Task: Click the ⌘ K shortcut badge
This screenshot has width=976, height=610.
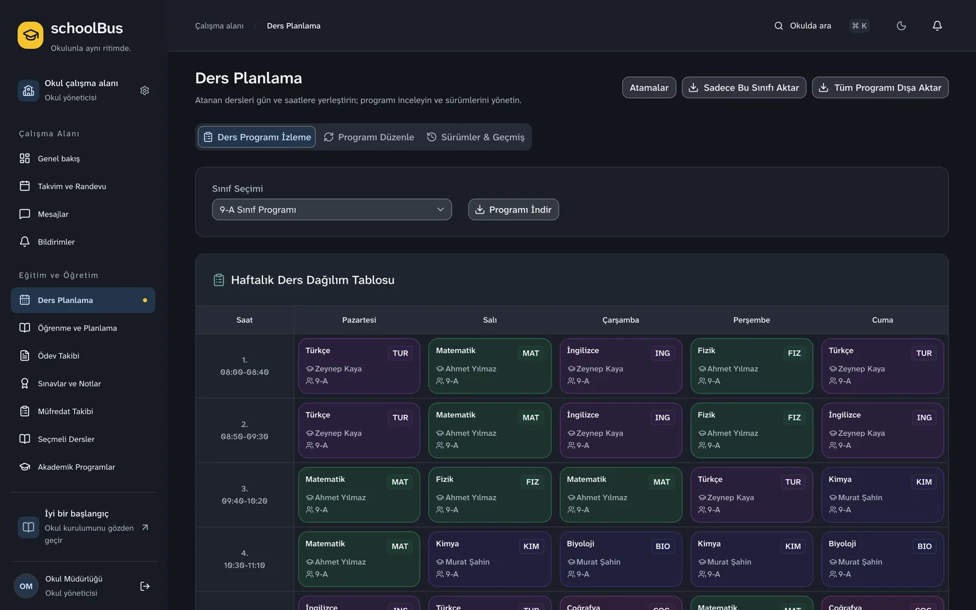Action: [859, 26]
